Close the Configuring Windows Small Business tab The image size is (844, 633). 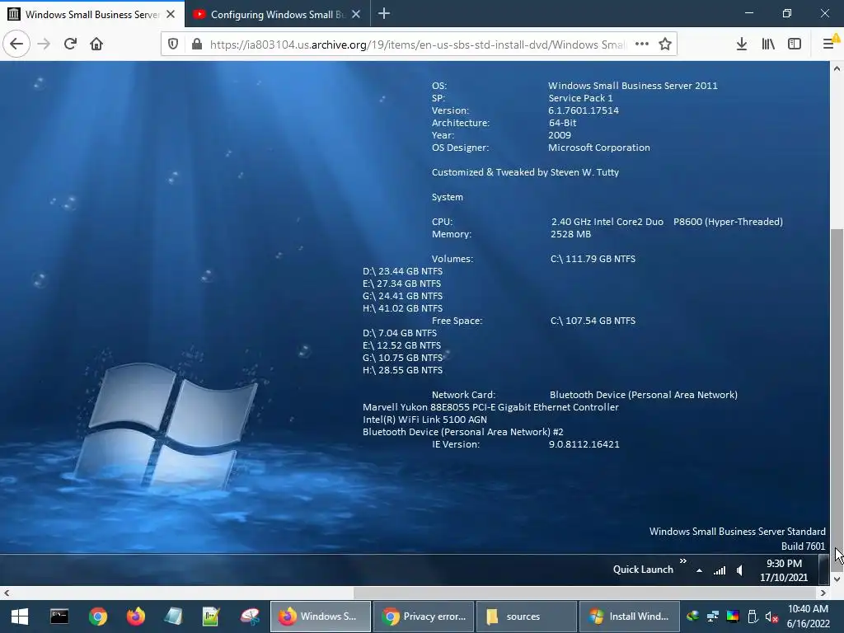(x=356, y=14)
